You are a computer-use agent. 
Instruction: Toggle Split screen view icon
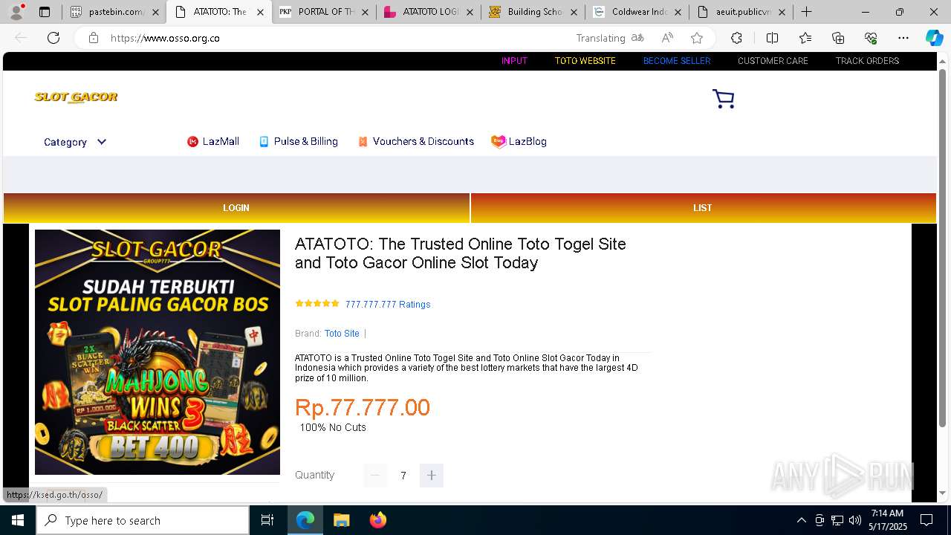coord(772,38)
